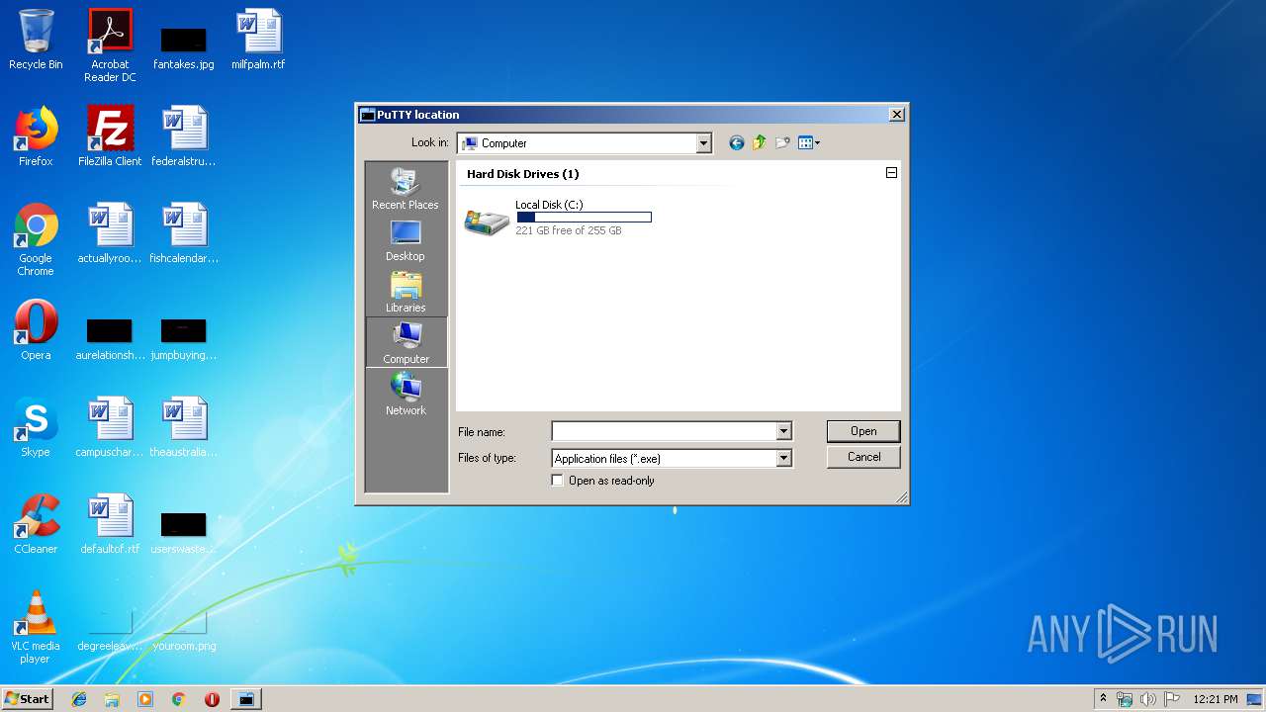Image resolution: width=1266 pixels, height=712 pixels.
Task: Select the Google Chrome shortcut
Action: tap(36, 239)
